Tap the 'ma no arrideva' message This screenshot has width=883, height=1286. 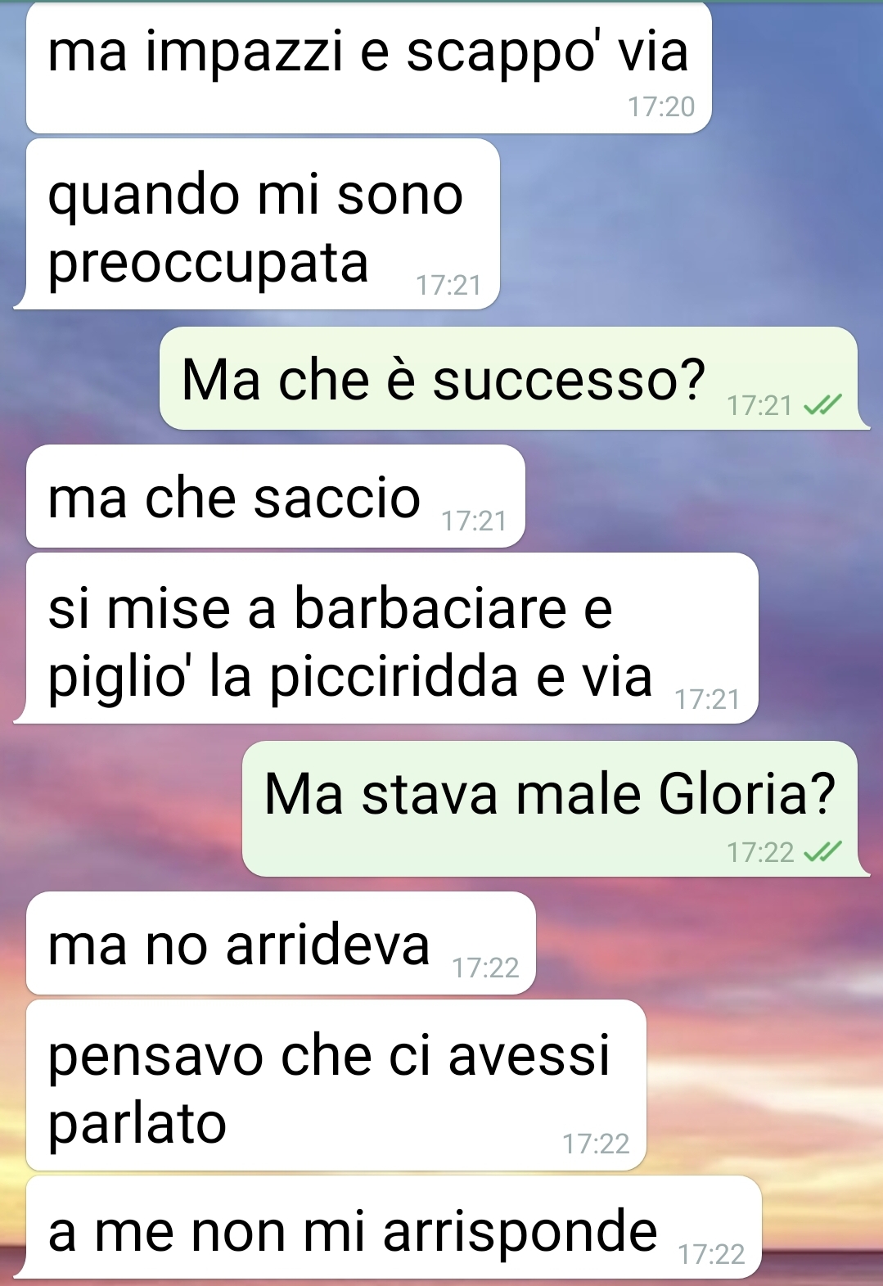[x=281, y=944]
